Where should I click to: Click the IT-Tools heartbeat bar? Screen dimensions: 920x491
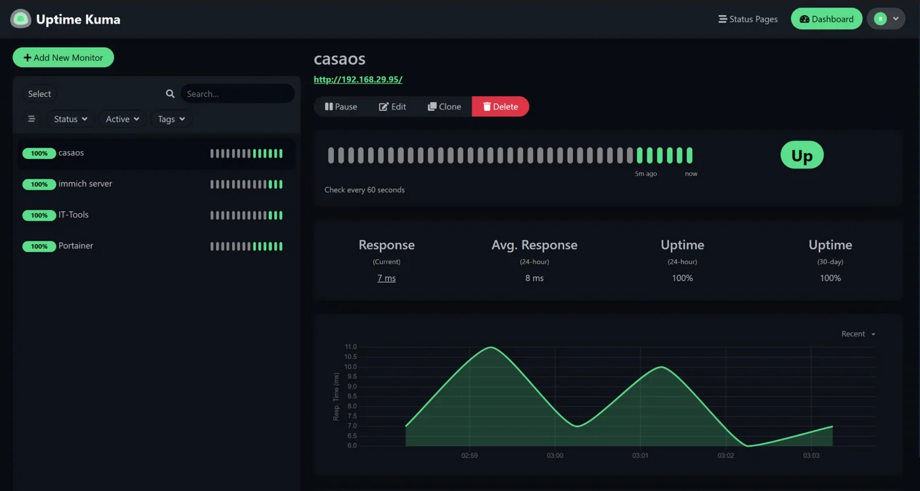(x=246, y=215)
